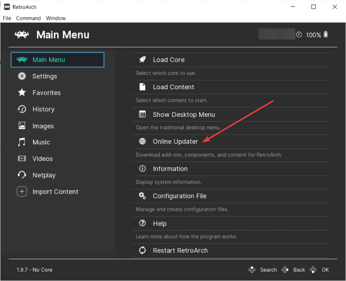Viewport: 346px width, 281px height.
Task: Open the Online Updater entry
Action: [230, 141]
